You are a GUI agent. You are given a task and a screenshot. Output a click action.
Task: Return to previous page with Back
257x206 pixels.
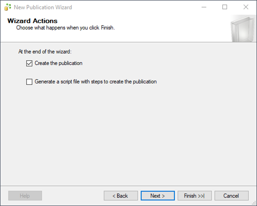121,196
